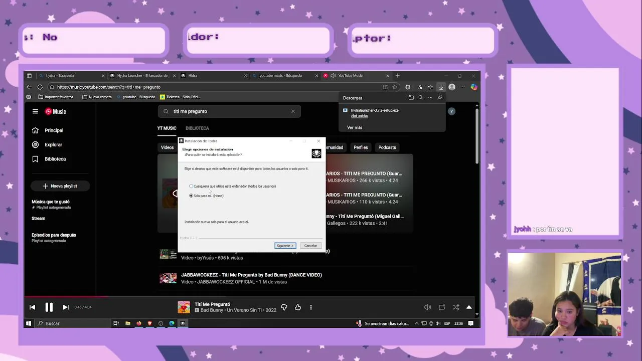Screen dimensions: 642x361
Task: Open a new browser tab
Action: tap(398, 76)
